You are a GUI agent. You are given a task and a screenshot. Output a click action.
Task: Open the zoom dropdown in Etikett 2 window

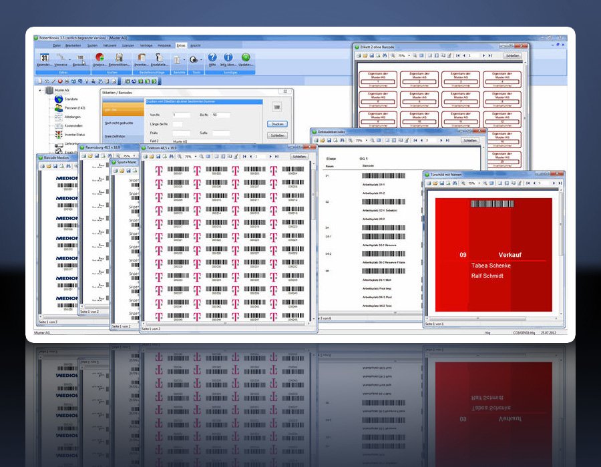point(409,55)
